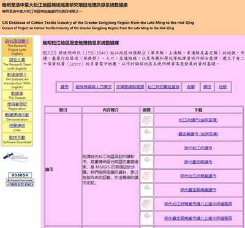Download 明代嘉定縣棉業市鎮八公里半徑緩衝區 file
The width and height of the screenshot is (245, 228).
198,218
